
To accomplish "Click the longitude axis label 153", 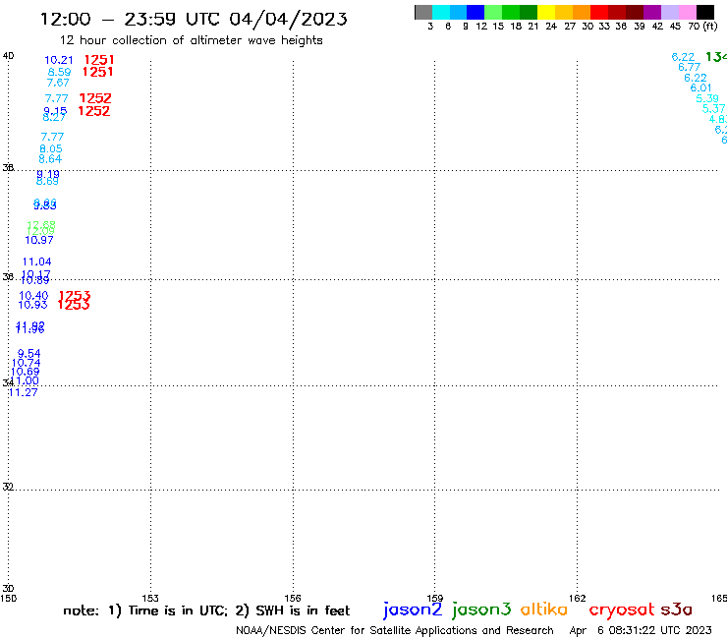I will click(150, 598).
